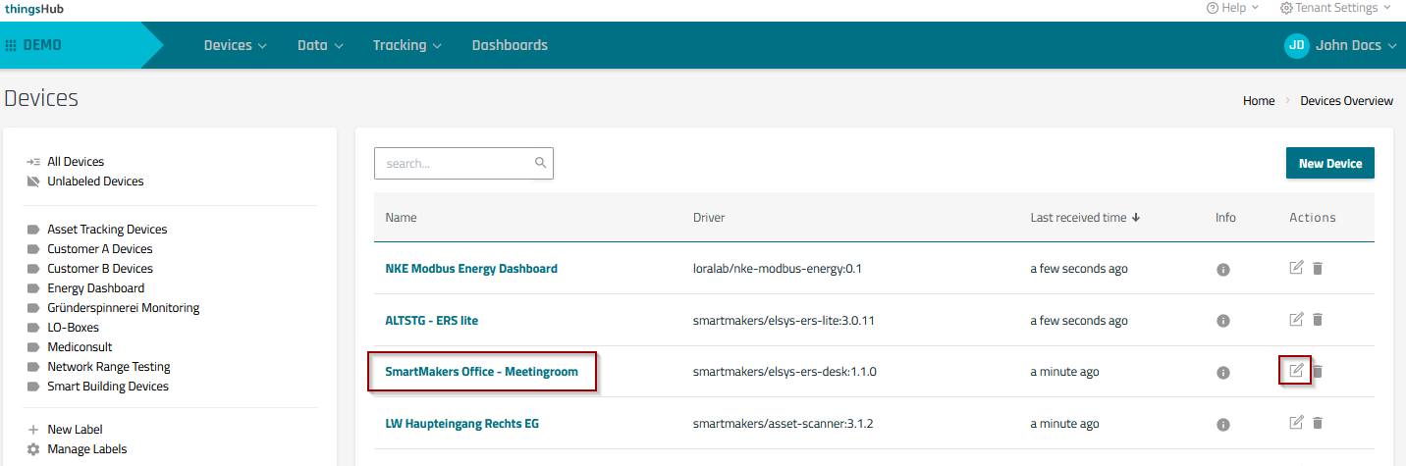Open the Data menu

[x=320, y=45]
